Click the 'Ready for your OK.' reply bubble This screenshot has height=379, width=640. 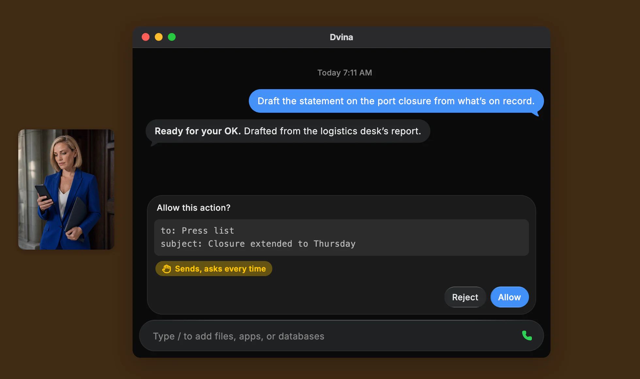pos(288,131)
